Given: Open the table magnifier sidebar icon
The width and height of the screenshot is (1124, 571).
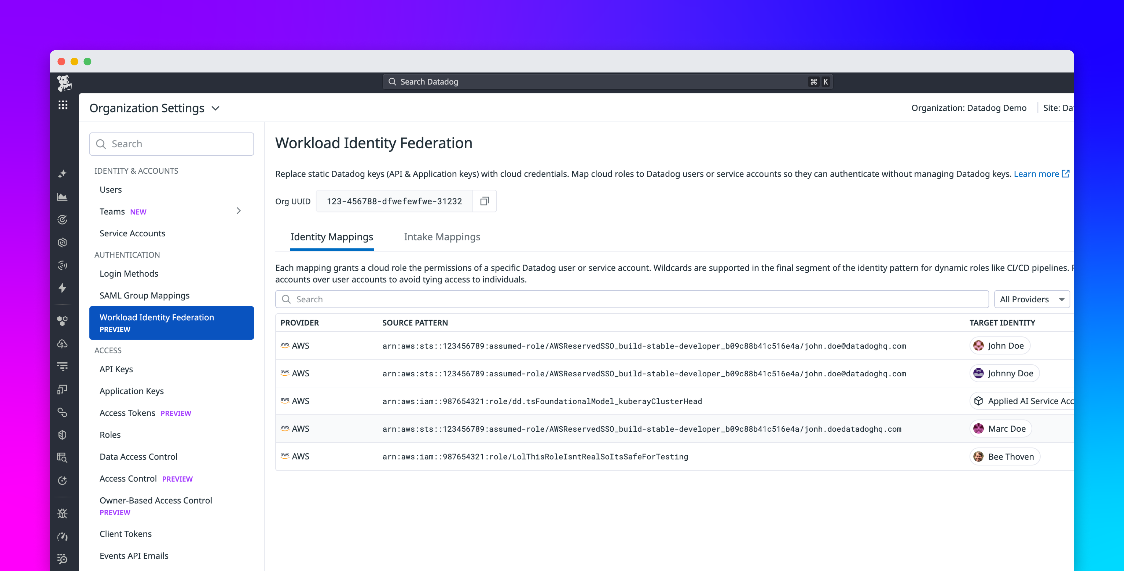Looking at the screenshot, I should coord(62,457).
